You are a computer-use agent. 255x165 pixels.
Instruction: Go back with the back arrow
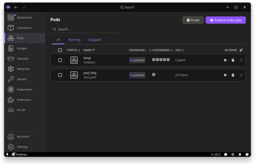pos(16,7)
